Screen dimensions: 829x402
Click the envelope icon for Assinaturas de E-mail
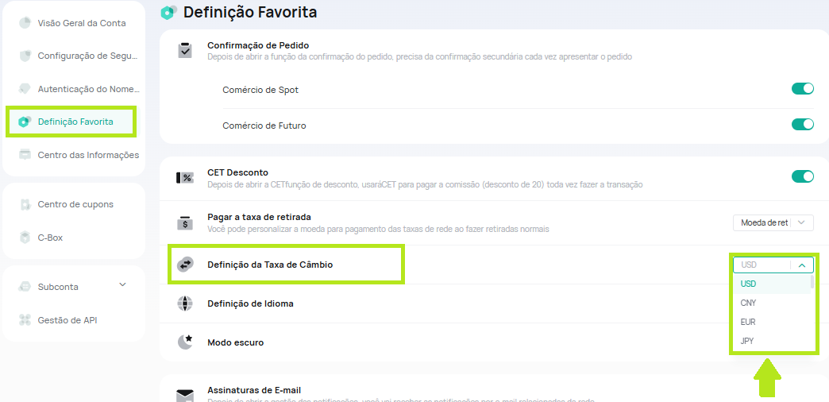coord(184,395)
